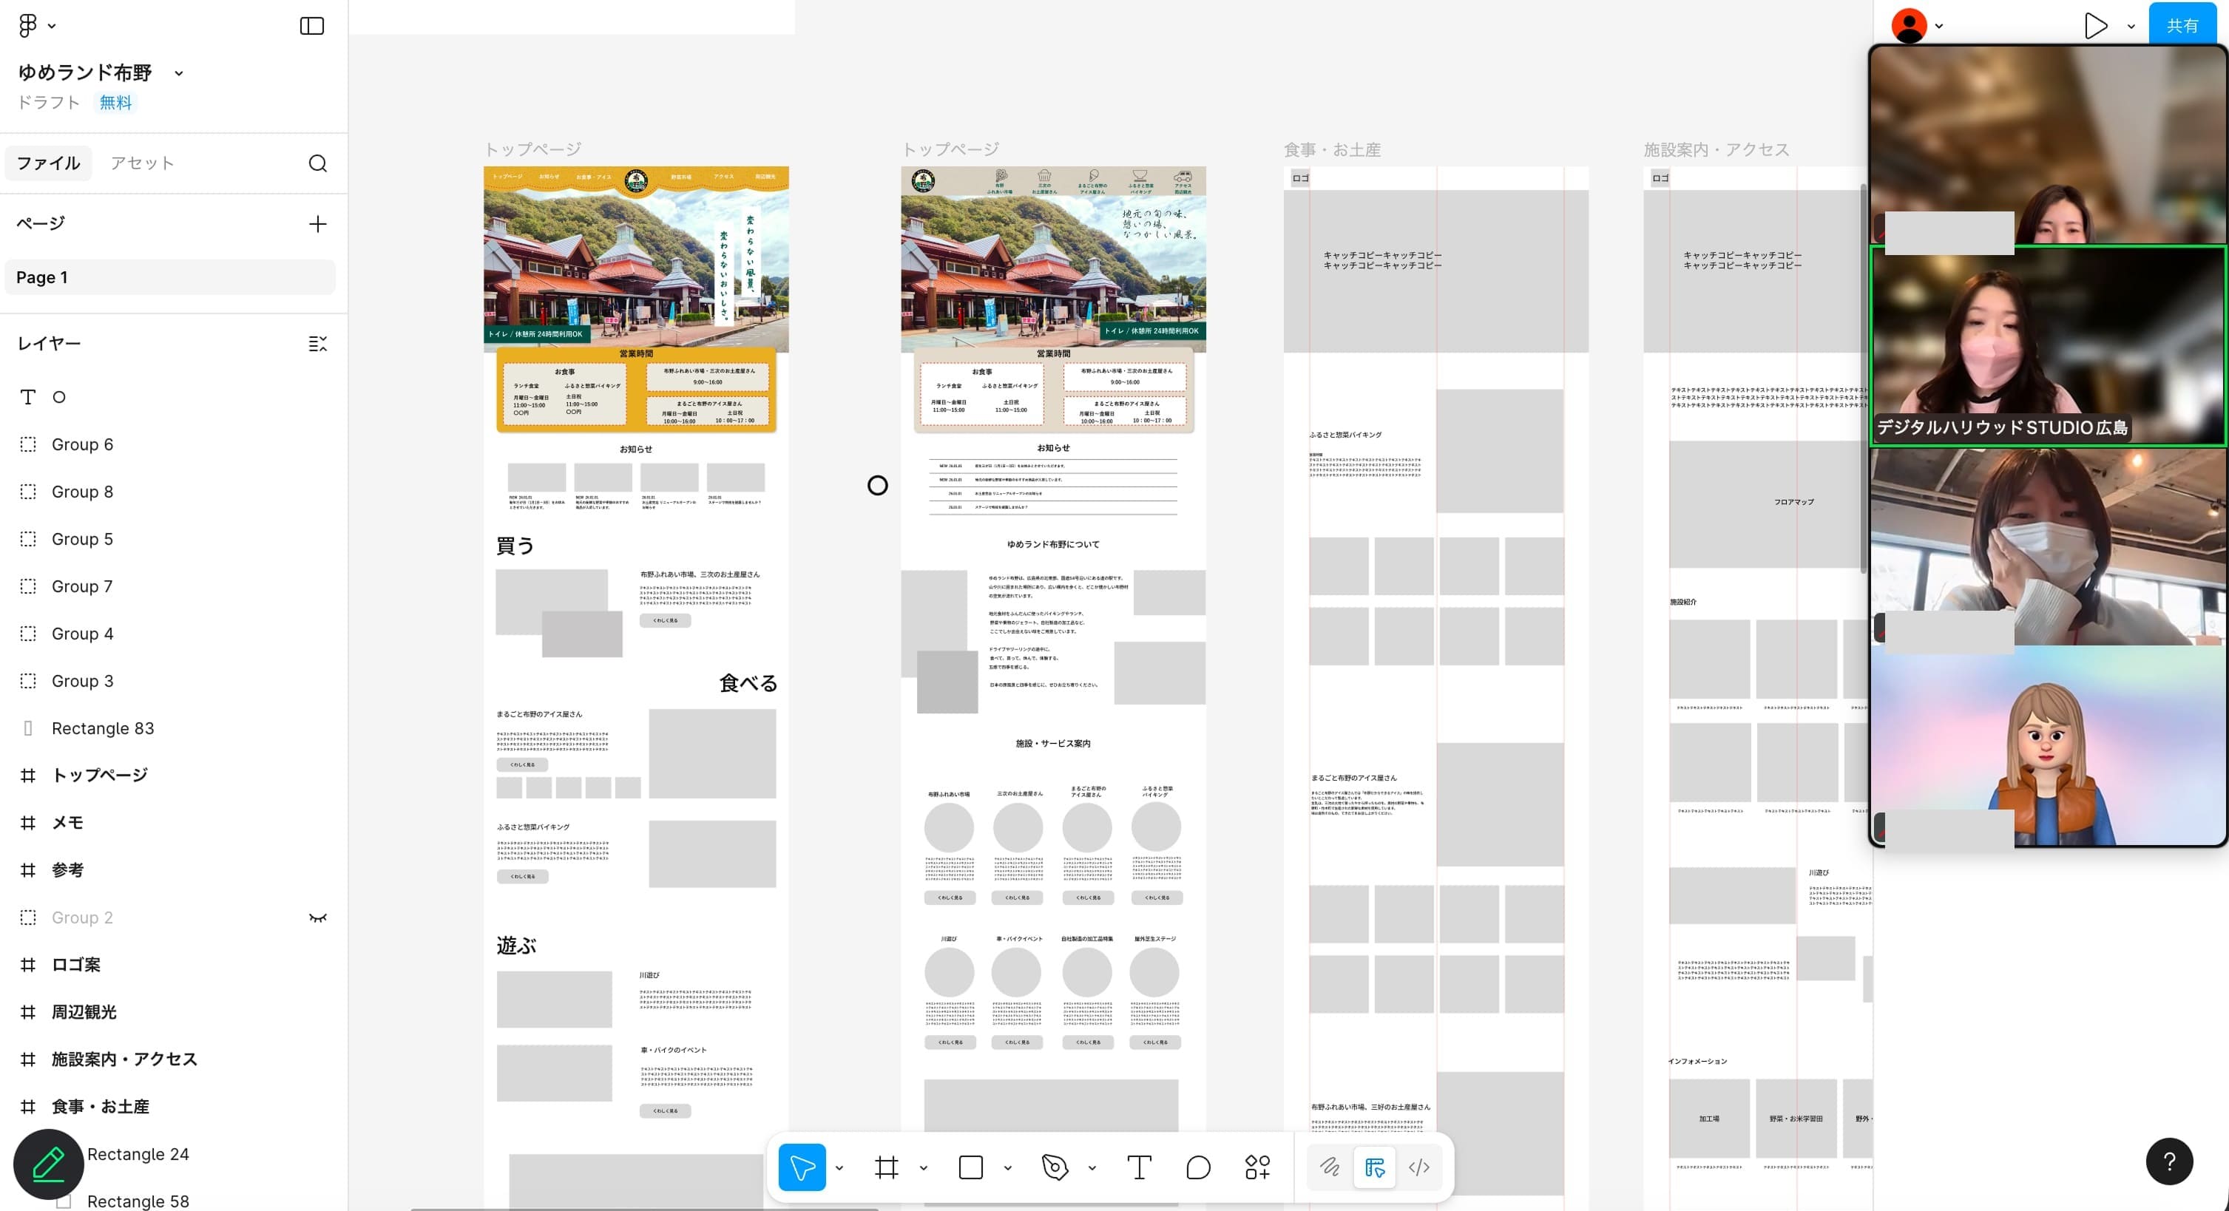
Task: Click the 共有 share button
Action: coord(2182,26)
